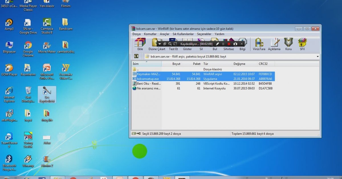Select the Resimlerim desktop shortcut
Viewport: 342px width, 179px height.
point(28,70)
